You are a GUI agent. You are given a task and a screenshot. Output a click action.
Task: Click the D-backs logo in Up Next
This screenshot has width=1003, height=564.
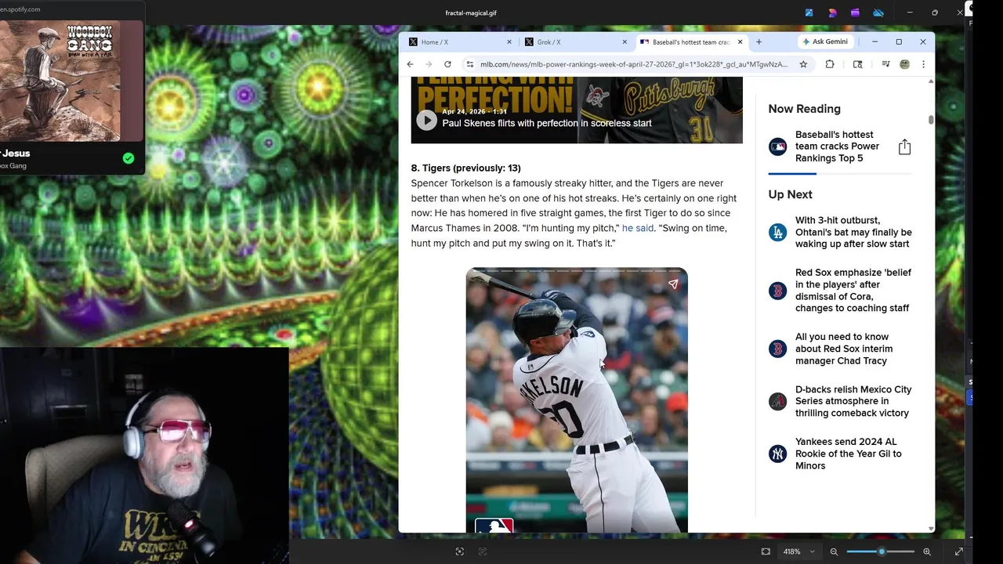pyautogui.click(x=777, y=401)
